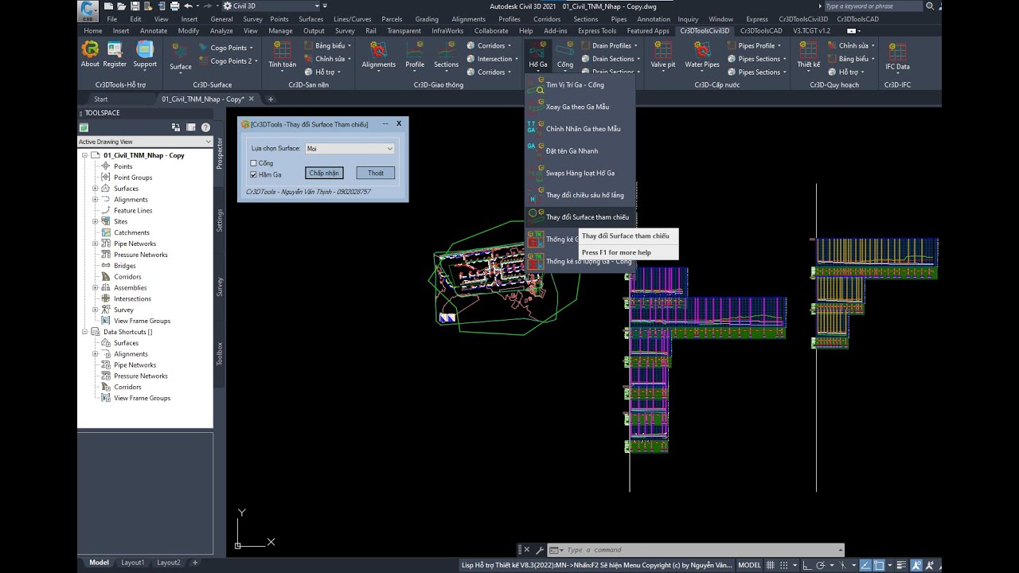The image size is (1019, 573).
Task: Click the MODEL status bar button
Action: pos(750,565)
